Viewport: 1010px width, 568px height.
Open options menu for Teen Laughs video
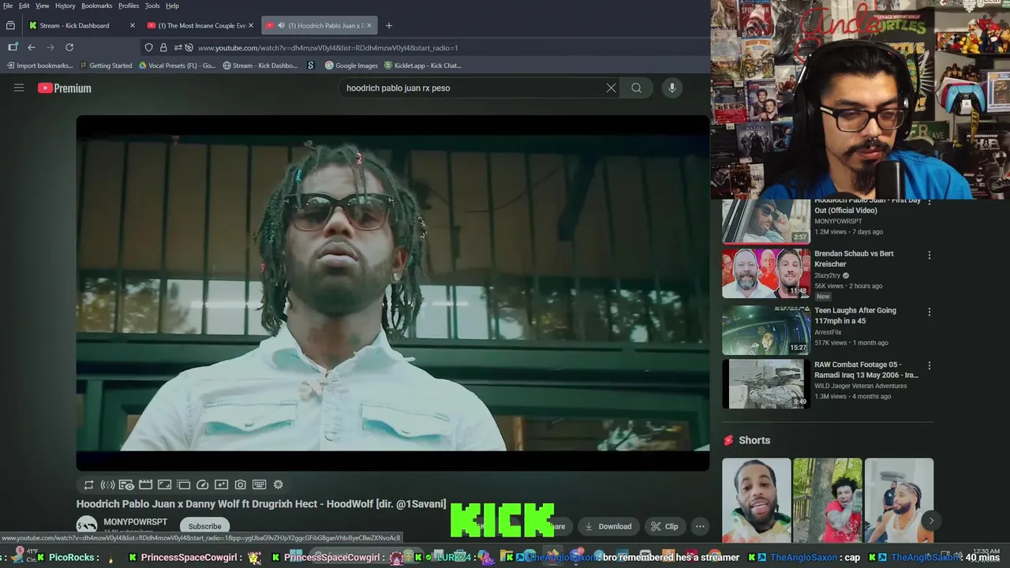[930, 312]
